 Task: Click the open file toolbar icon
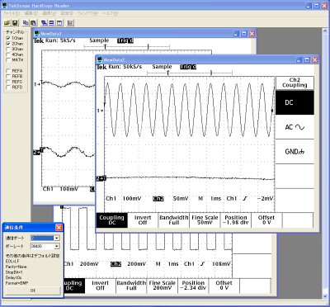[x=7, y=22]
